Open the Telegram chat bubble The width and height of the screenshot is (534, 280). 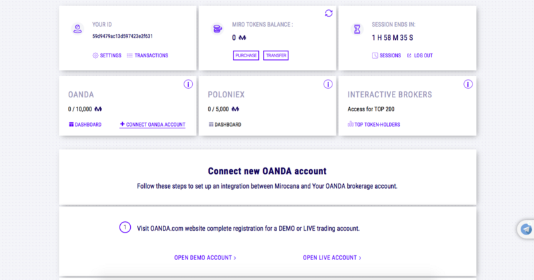point(526,229)
